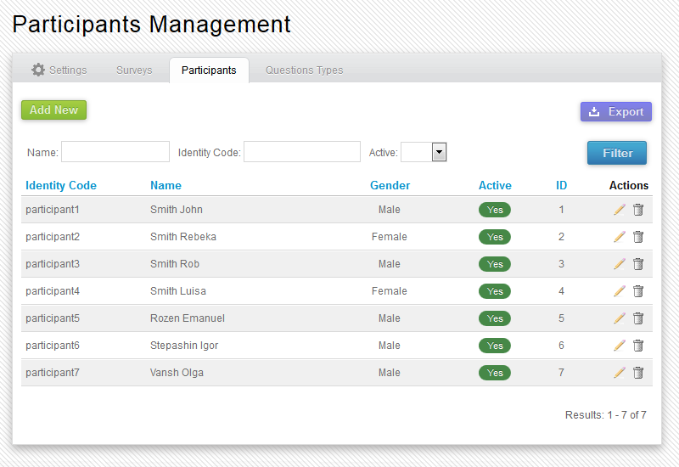
Task: Toggle Active status badge for Smith Luisa
Action: pos(495,291)
